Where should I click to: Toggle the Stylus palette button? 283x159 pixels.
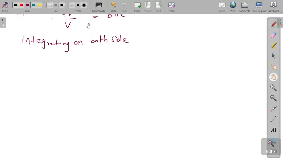point(5,7)
